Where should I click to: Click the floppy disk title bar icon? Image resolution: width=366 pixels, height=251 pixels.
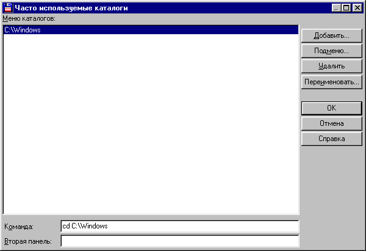8,8
